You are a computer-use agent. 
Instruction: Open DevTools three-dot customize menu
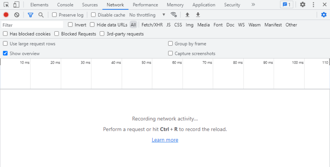pos(313,5)
